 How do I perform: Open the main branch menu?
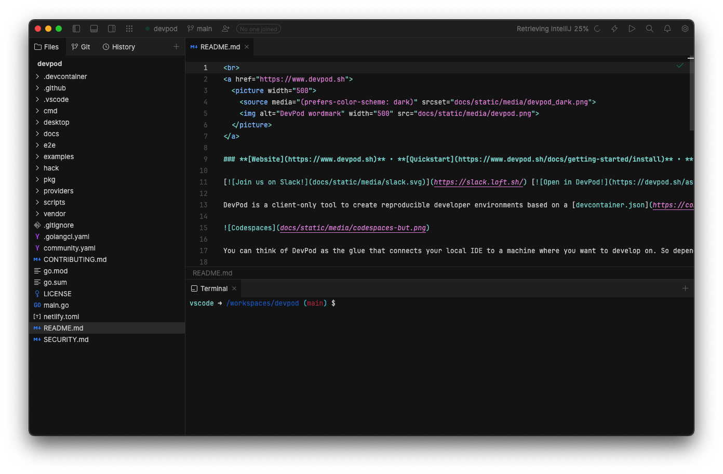coord(199,29)
